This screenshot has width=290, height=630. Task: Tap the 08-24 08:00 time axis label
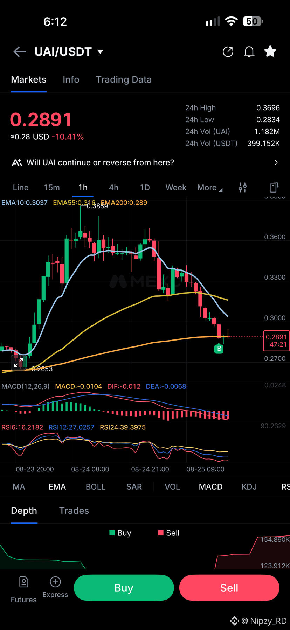tap(90, 469)
